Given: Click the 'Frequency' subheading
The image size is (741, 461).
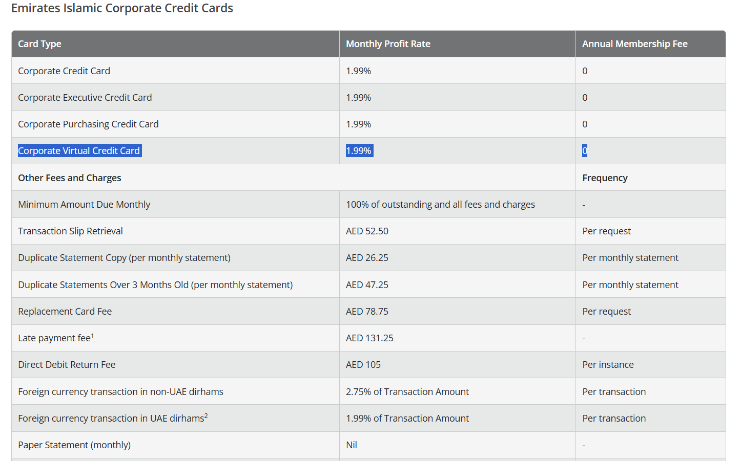Looking at the screenshot, I should [605, 178].
